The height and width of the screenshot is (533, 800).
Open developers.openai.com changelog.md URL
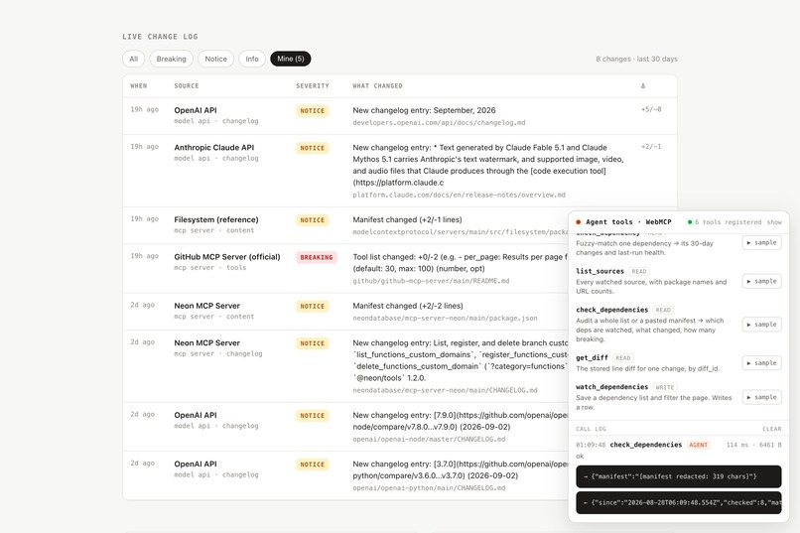[439, 122]
